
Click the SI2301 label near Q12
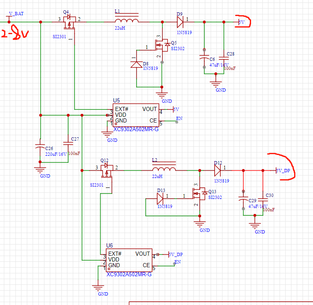pyautogui.click(x=97, y=185)
